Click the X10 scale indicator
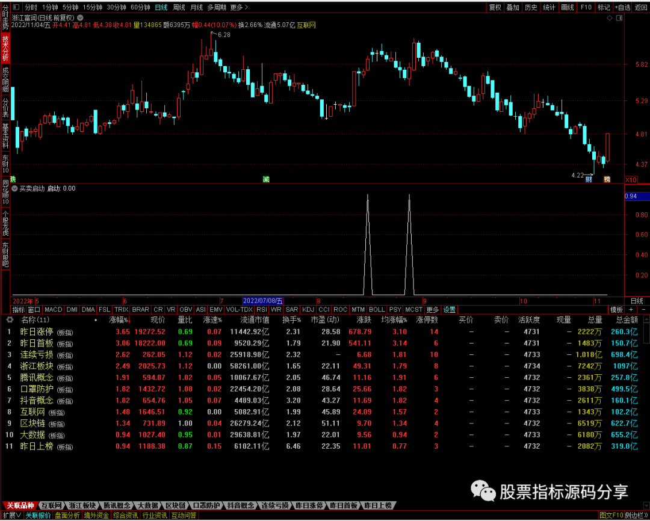The height and width of the screenshot is (521, 650). coord(631,179)
